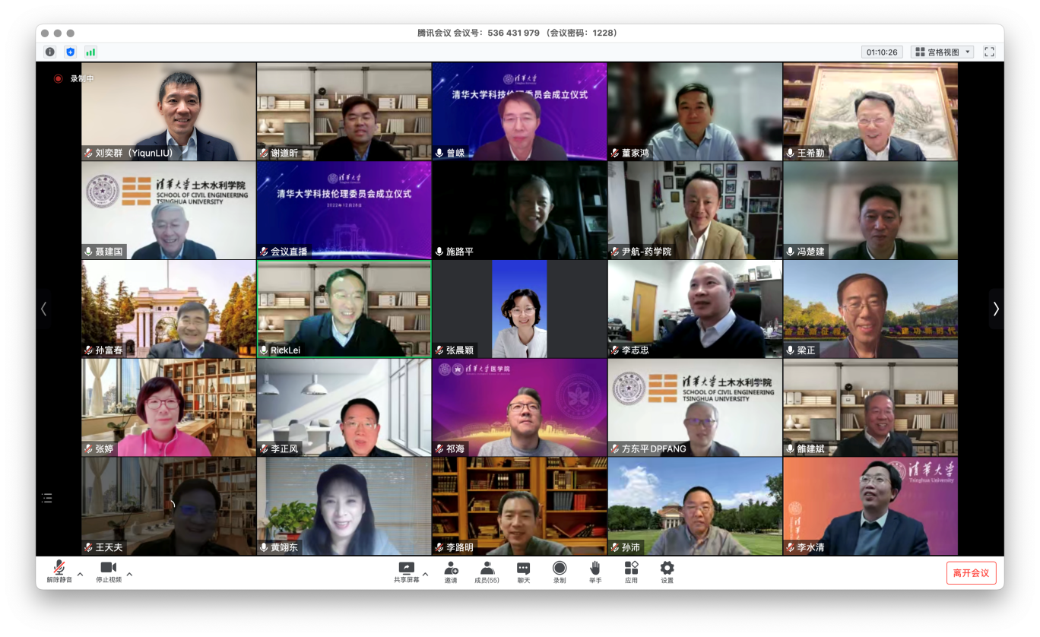Enter full screen mode

tap(989, 52)
